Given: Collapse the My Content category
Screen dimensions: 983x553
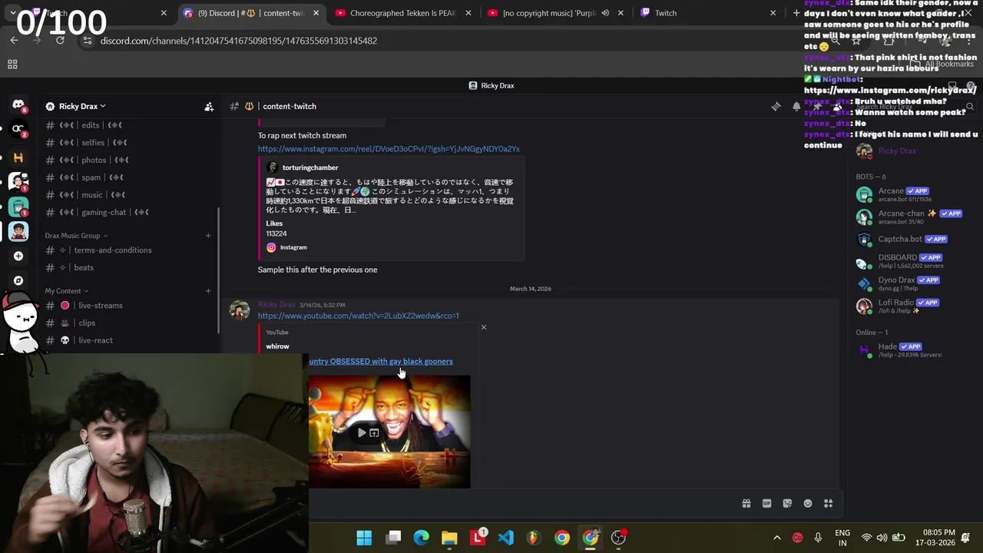Looking at the screenshot, I should pos(66,291).
